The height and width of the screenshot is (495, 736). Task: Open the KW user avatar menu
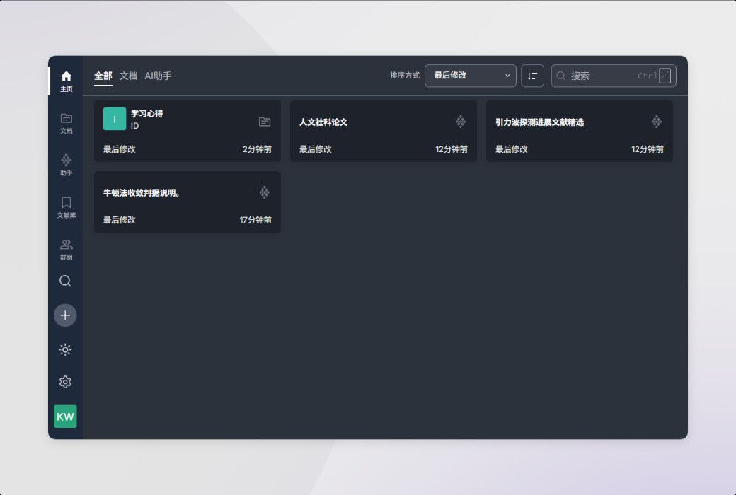(65, 417)
